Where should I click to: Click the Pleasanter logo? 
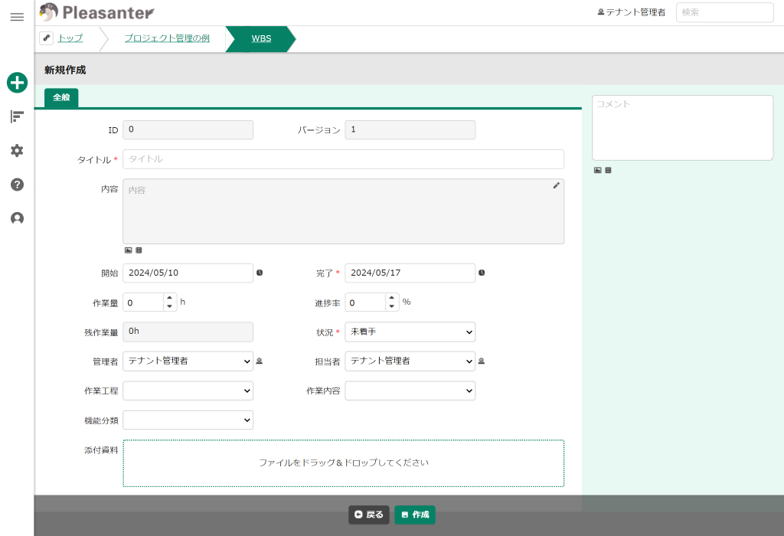(96, 12)
